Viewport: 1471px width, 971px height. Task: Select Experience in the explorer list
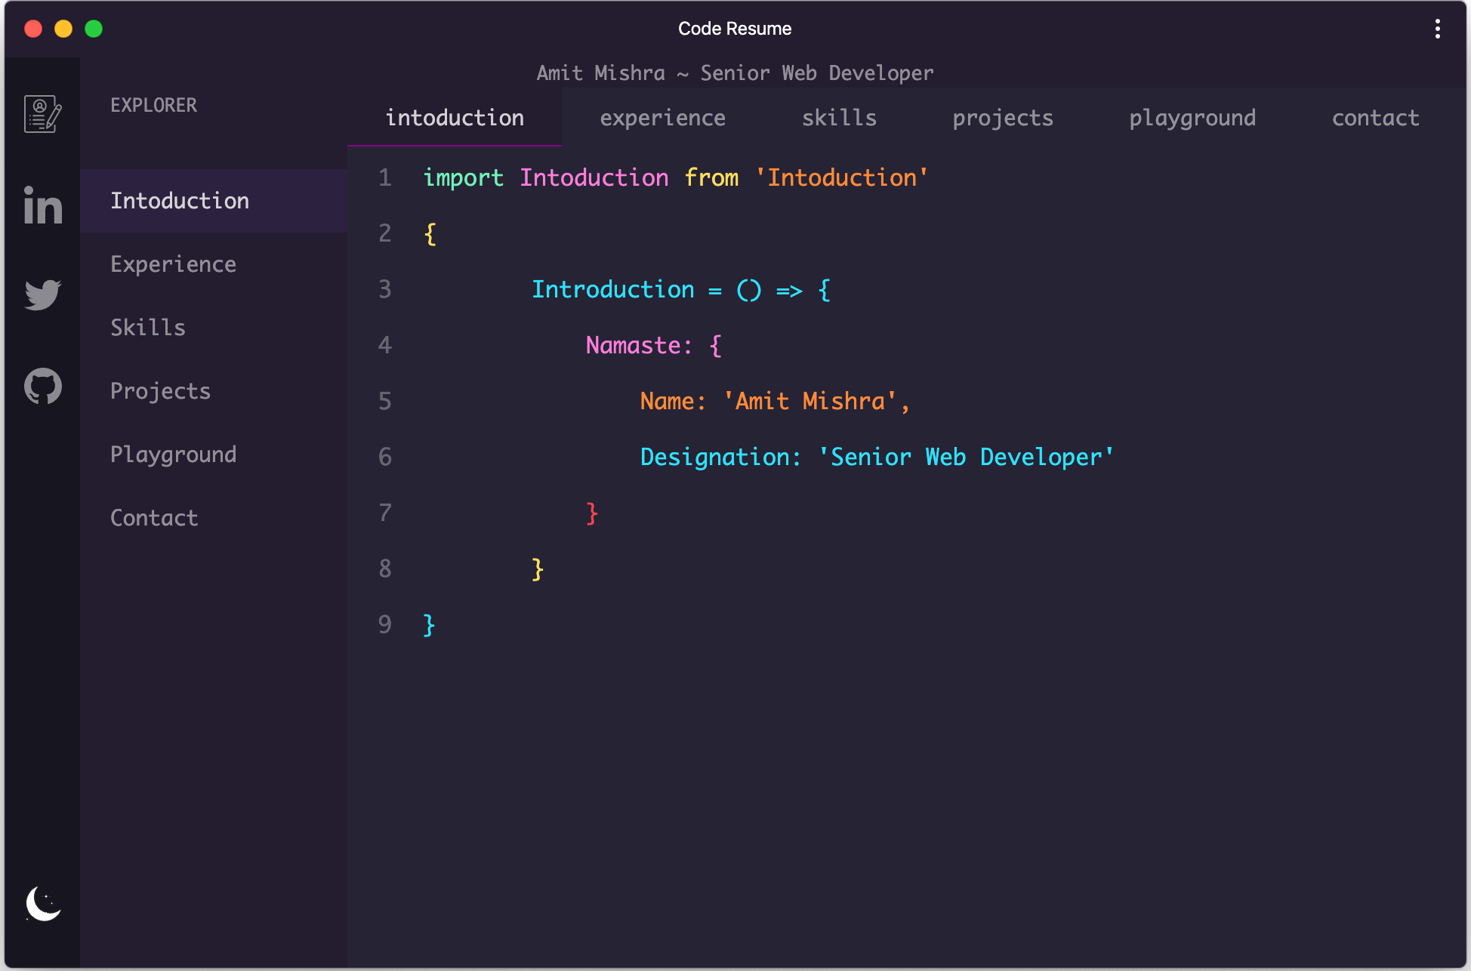(x=174, y=264)
